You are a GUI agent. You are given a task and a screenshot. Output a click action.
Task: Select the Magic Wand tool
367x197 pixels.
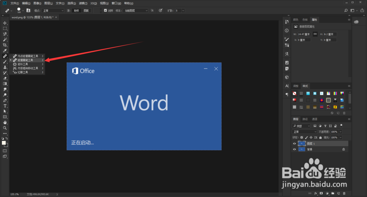click(x=5, y=40)
